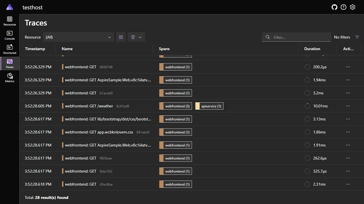The width and height of the screenshot is (364, 204).
Task: Open the Metrics page
Action: coord(9,76)
